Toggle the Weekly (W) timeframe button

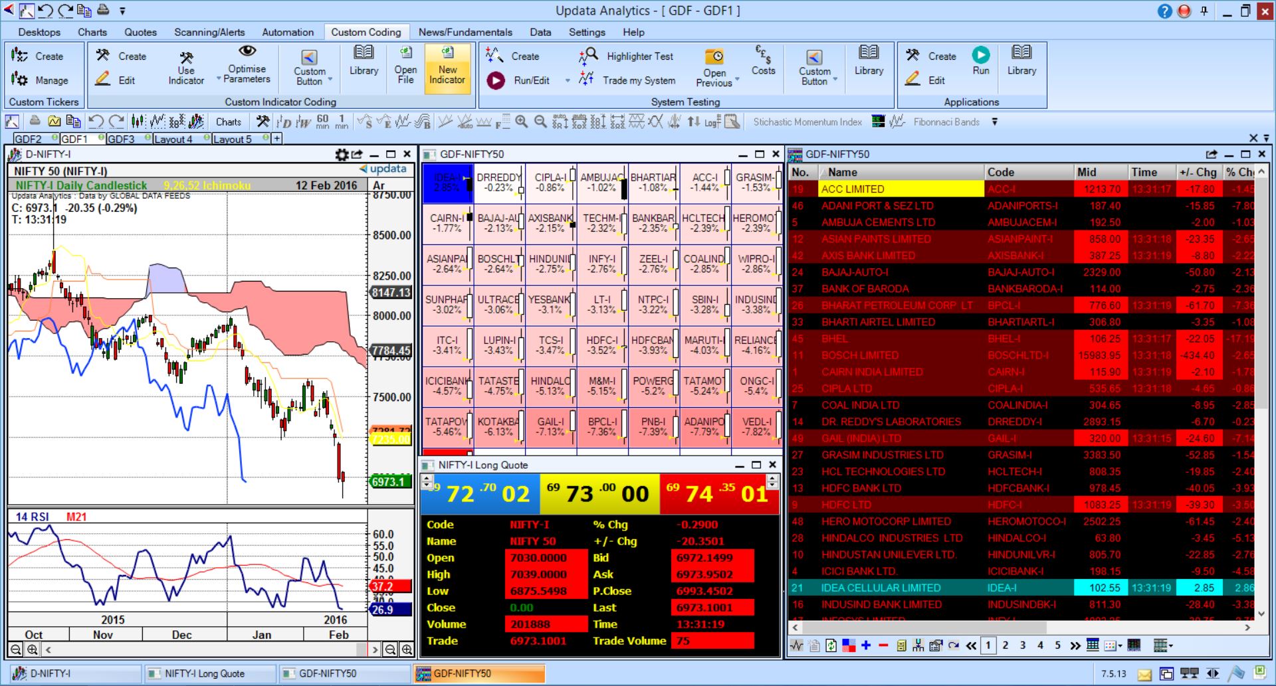coord(304,122)
